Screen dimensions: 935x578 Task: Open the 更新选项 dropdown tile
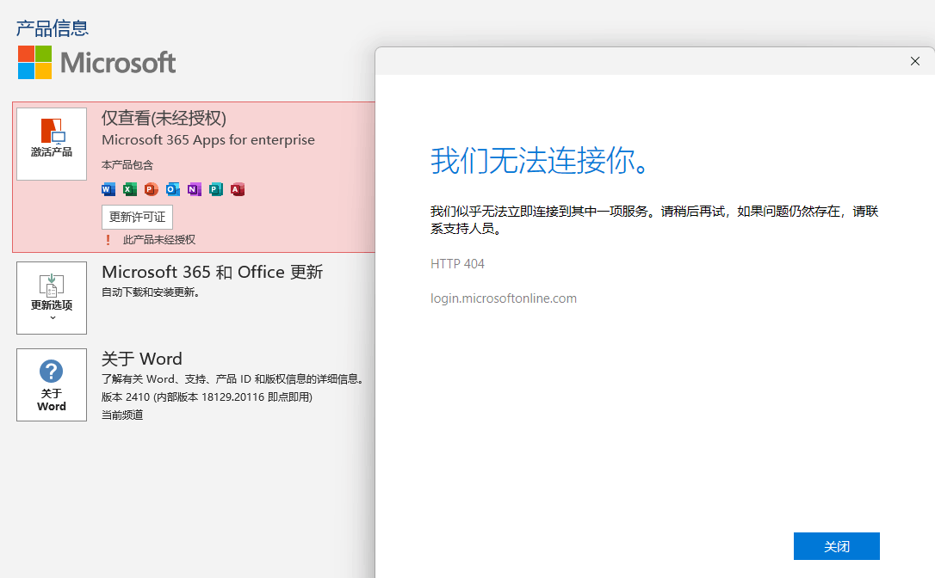(x=52, y=298)
